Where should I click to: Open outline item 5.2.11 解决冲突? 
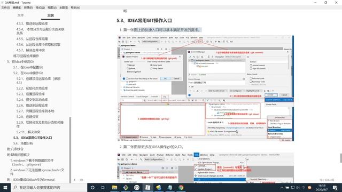(x=28, y=132)
